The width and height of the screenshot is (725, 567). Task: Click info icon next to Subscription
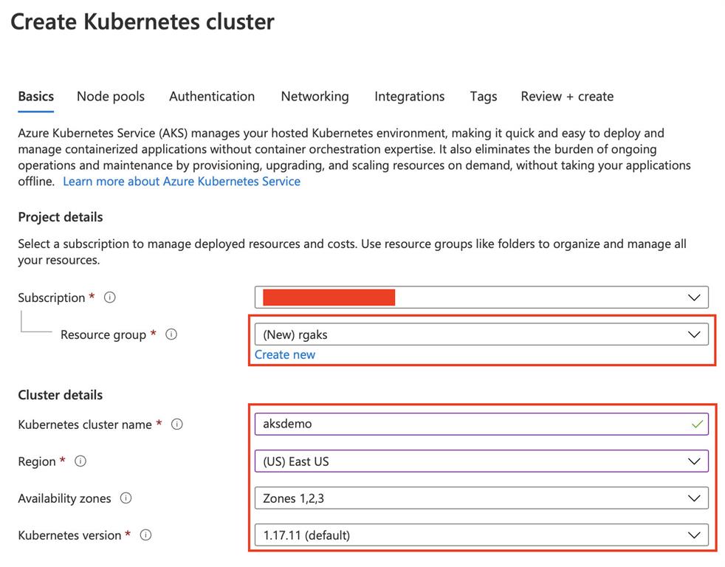click(110, 298)
